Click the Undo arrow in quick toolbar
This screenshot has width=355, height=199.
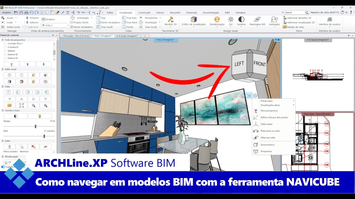point(31,12)
